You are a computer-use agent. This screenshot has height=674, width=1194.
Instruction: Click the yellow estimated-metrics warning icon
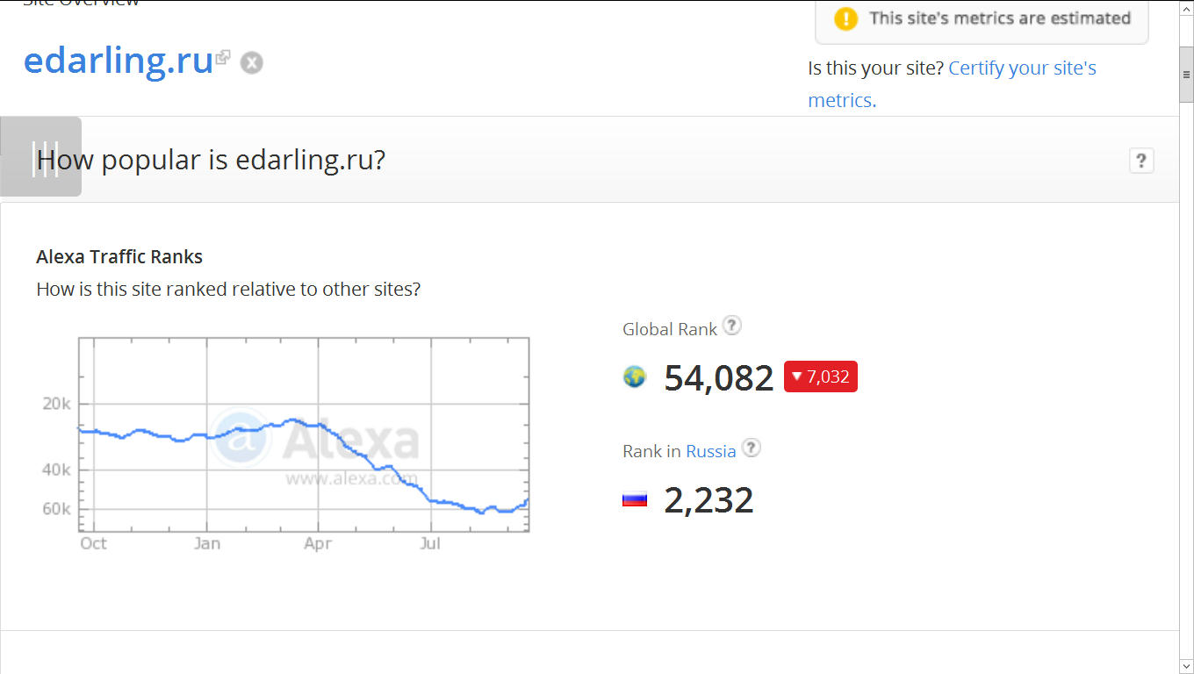(x=845, y=18)
